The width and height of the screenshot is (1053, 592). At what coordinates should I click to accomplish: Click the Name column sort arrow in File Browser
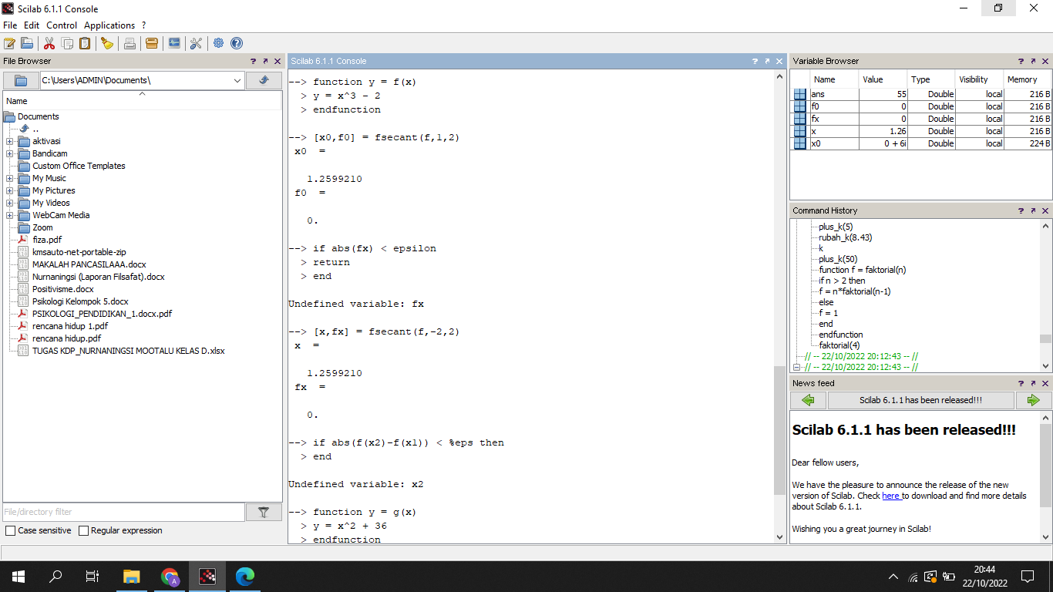coord(142,94)
